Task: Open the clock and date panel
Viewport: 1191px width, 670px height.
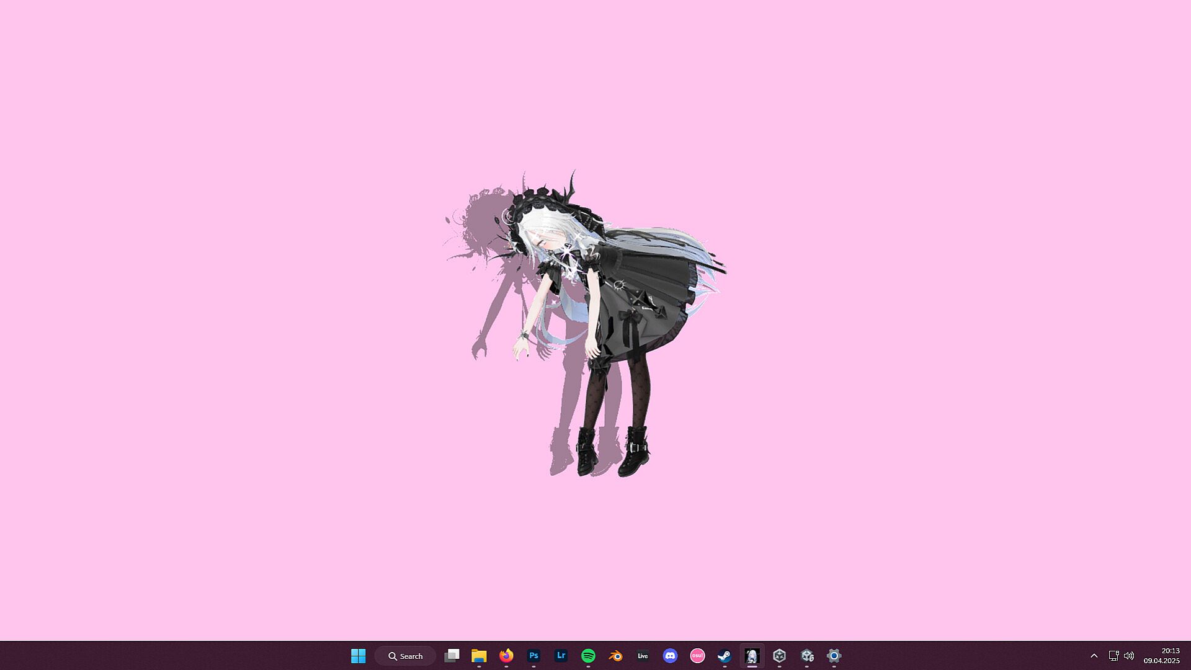Action: pyautogui.click(x=1162, y=656)
